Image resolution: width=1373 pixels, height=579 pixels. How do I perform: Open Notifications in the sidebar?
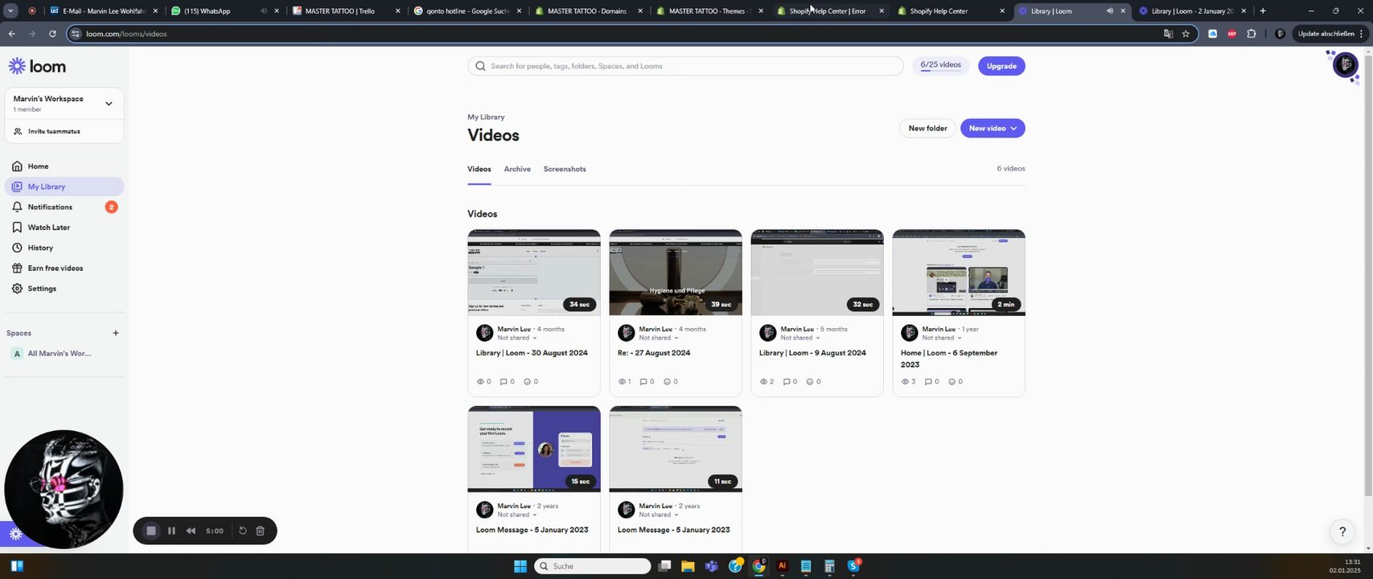click(x=64, y=207)
